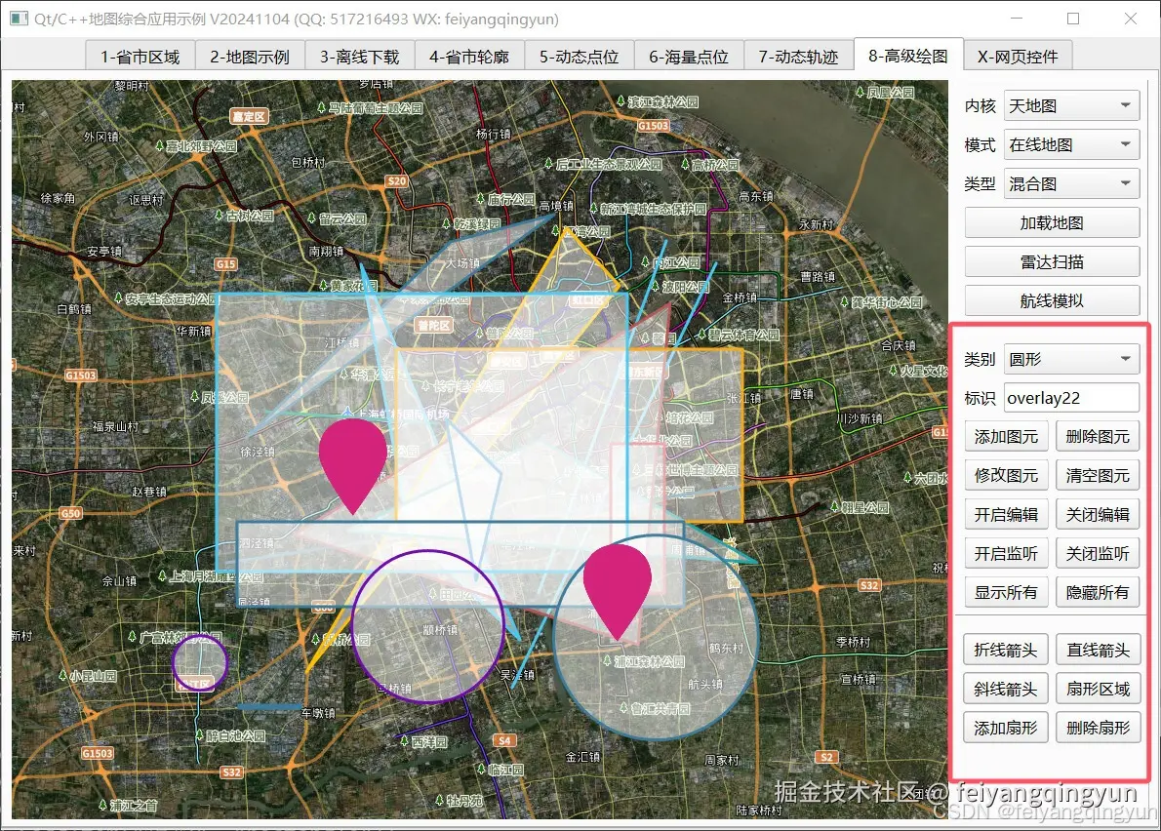
Task: Click the 8-高级绘图 tab
Action: tap(907, 56)
